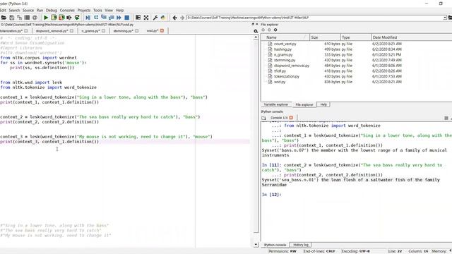Run current cell and advance icon
This screenshot has width=452, height=254.
[61, 18]
